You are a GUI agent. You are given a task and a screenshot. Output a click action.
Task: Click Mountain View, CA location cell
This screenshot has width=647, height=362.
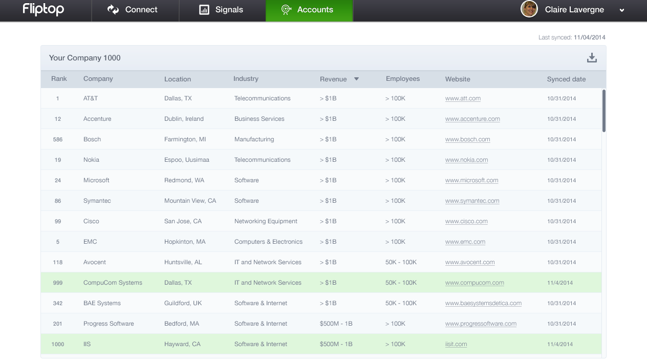click(190, 201)
